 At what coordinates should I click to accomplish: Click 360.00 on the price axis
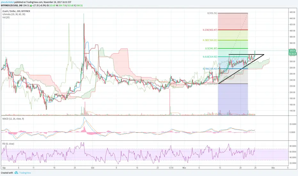292,43
